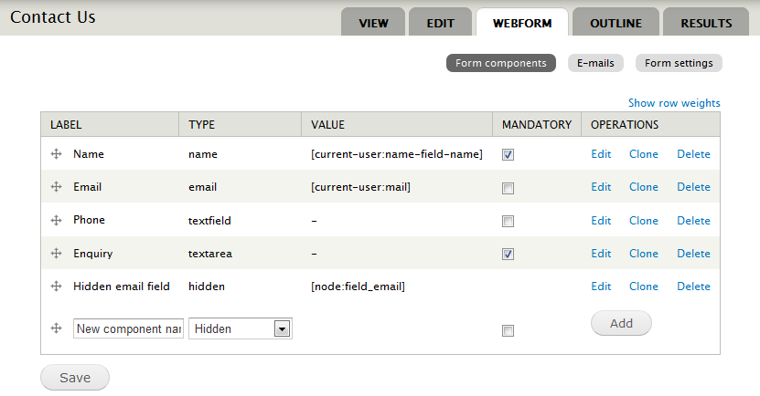This screenshot has width=760, height=396.
Task: Click the Hidden email field label
Action: point(121,287)
